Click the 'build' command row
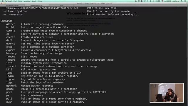188x106 pixels. pos(37,27)
